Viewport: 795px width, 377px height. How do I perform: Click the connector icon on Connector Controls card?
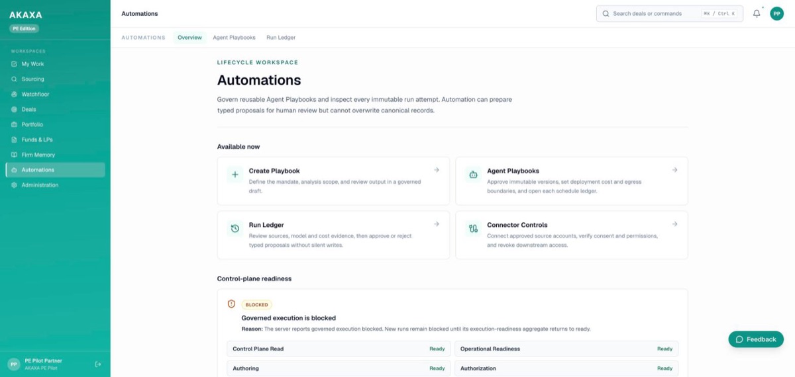pyautogui.click(x=473, y=229)
